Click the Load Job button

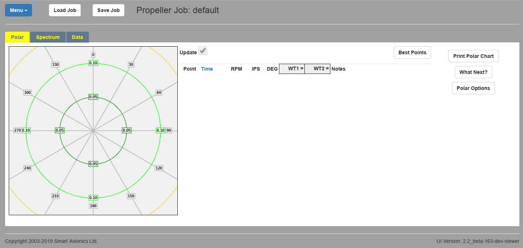pyautogui.click(x=65, y=10)
